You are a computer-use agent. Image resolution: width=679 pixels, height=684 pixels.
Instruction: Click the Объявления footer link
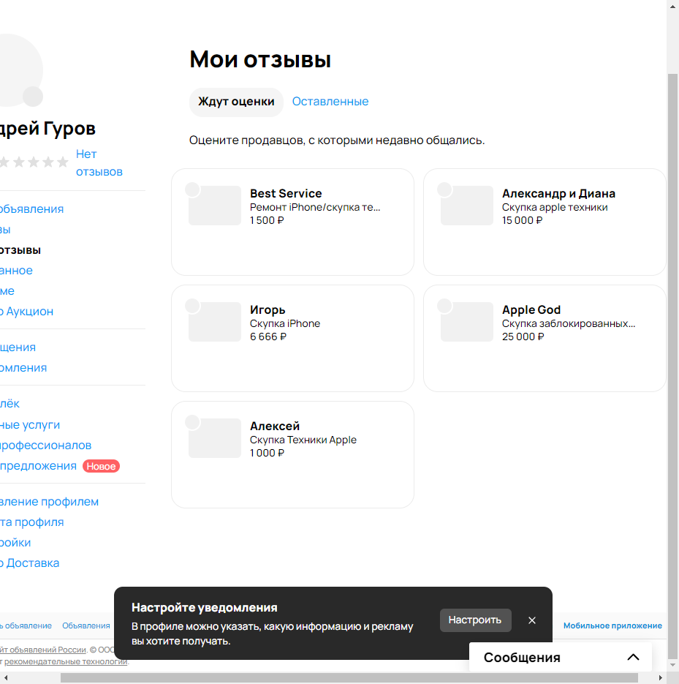click(x=86, y=625)
